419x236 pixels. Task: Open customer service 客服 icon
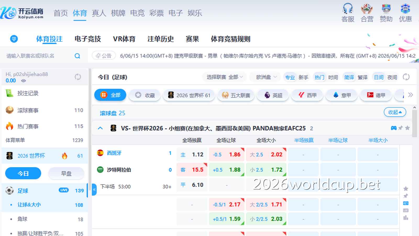[348, 13]
